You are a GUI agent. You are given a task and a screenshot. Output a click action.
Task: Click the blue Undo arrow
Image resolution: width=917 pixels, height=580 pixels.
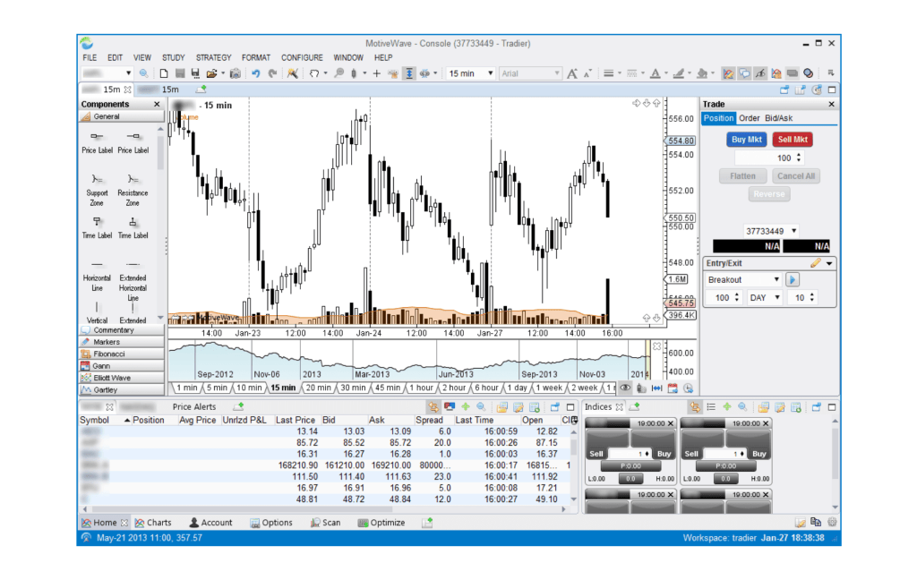click(x=255, y=73)
